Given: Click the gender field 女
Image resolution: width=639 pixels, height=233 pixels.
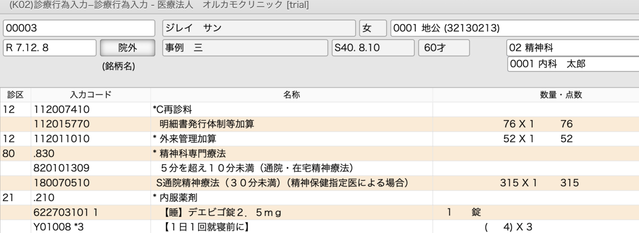Looking at the screenshot, I should pos(373,28).
